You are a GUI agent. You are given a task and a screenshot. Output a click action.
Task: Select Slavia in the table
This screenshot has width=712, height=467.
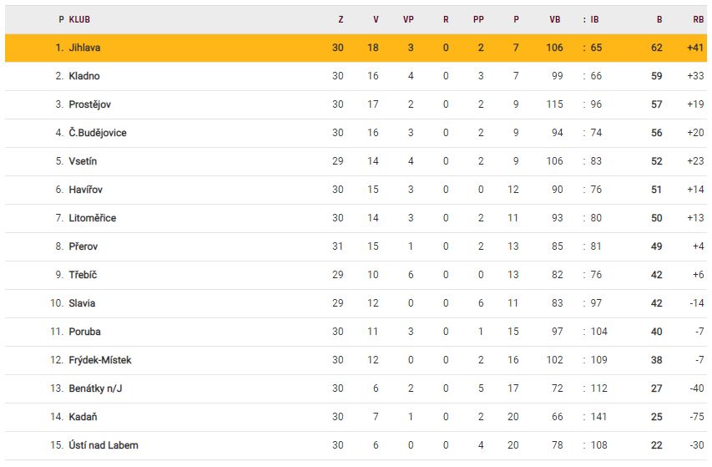coord(83,303)
